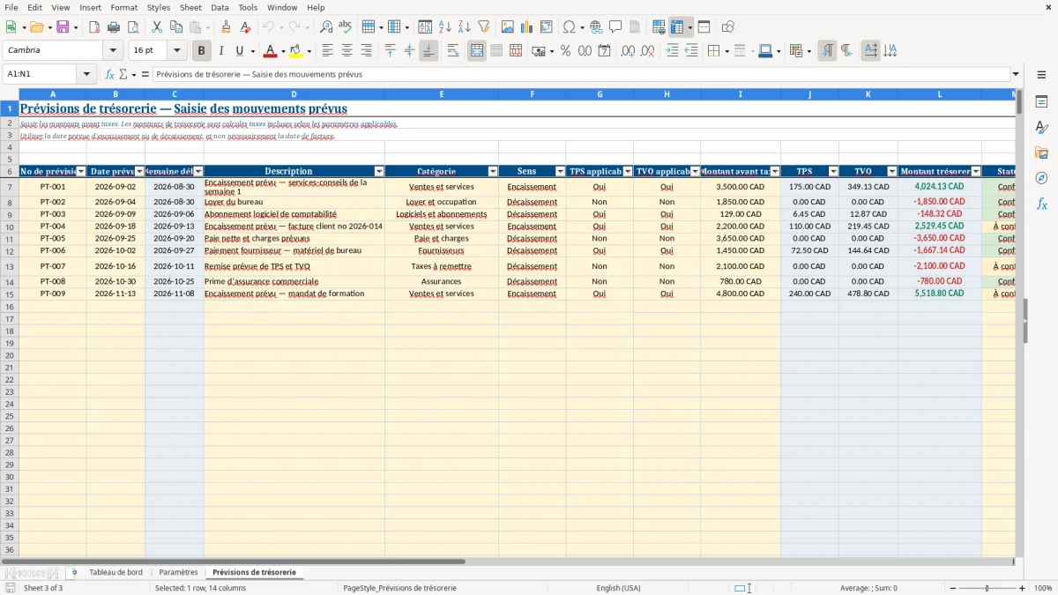This screenshot has height=595, width=1058.
Task: Open the File menu
Action: [11, 7]
